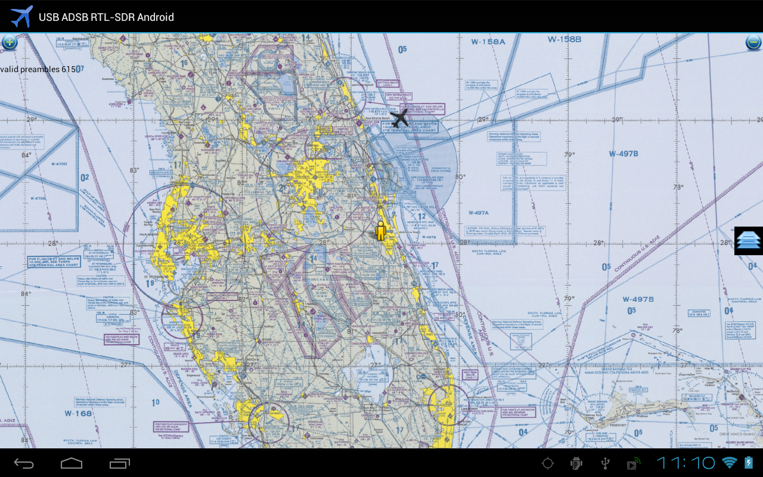Tap the USB connection status icon
Viewport: 763px width, 477px height.
click(606, 463)
